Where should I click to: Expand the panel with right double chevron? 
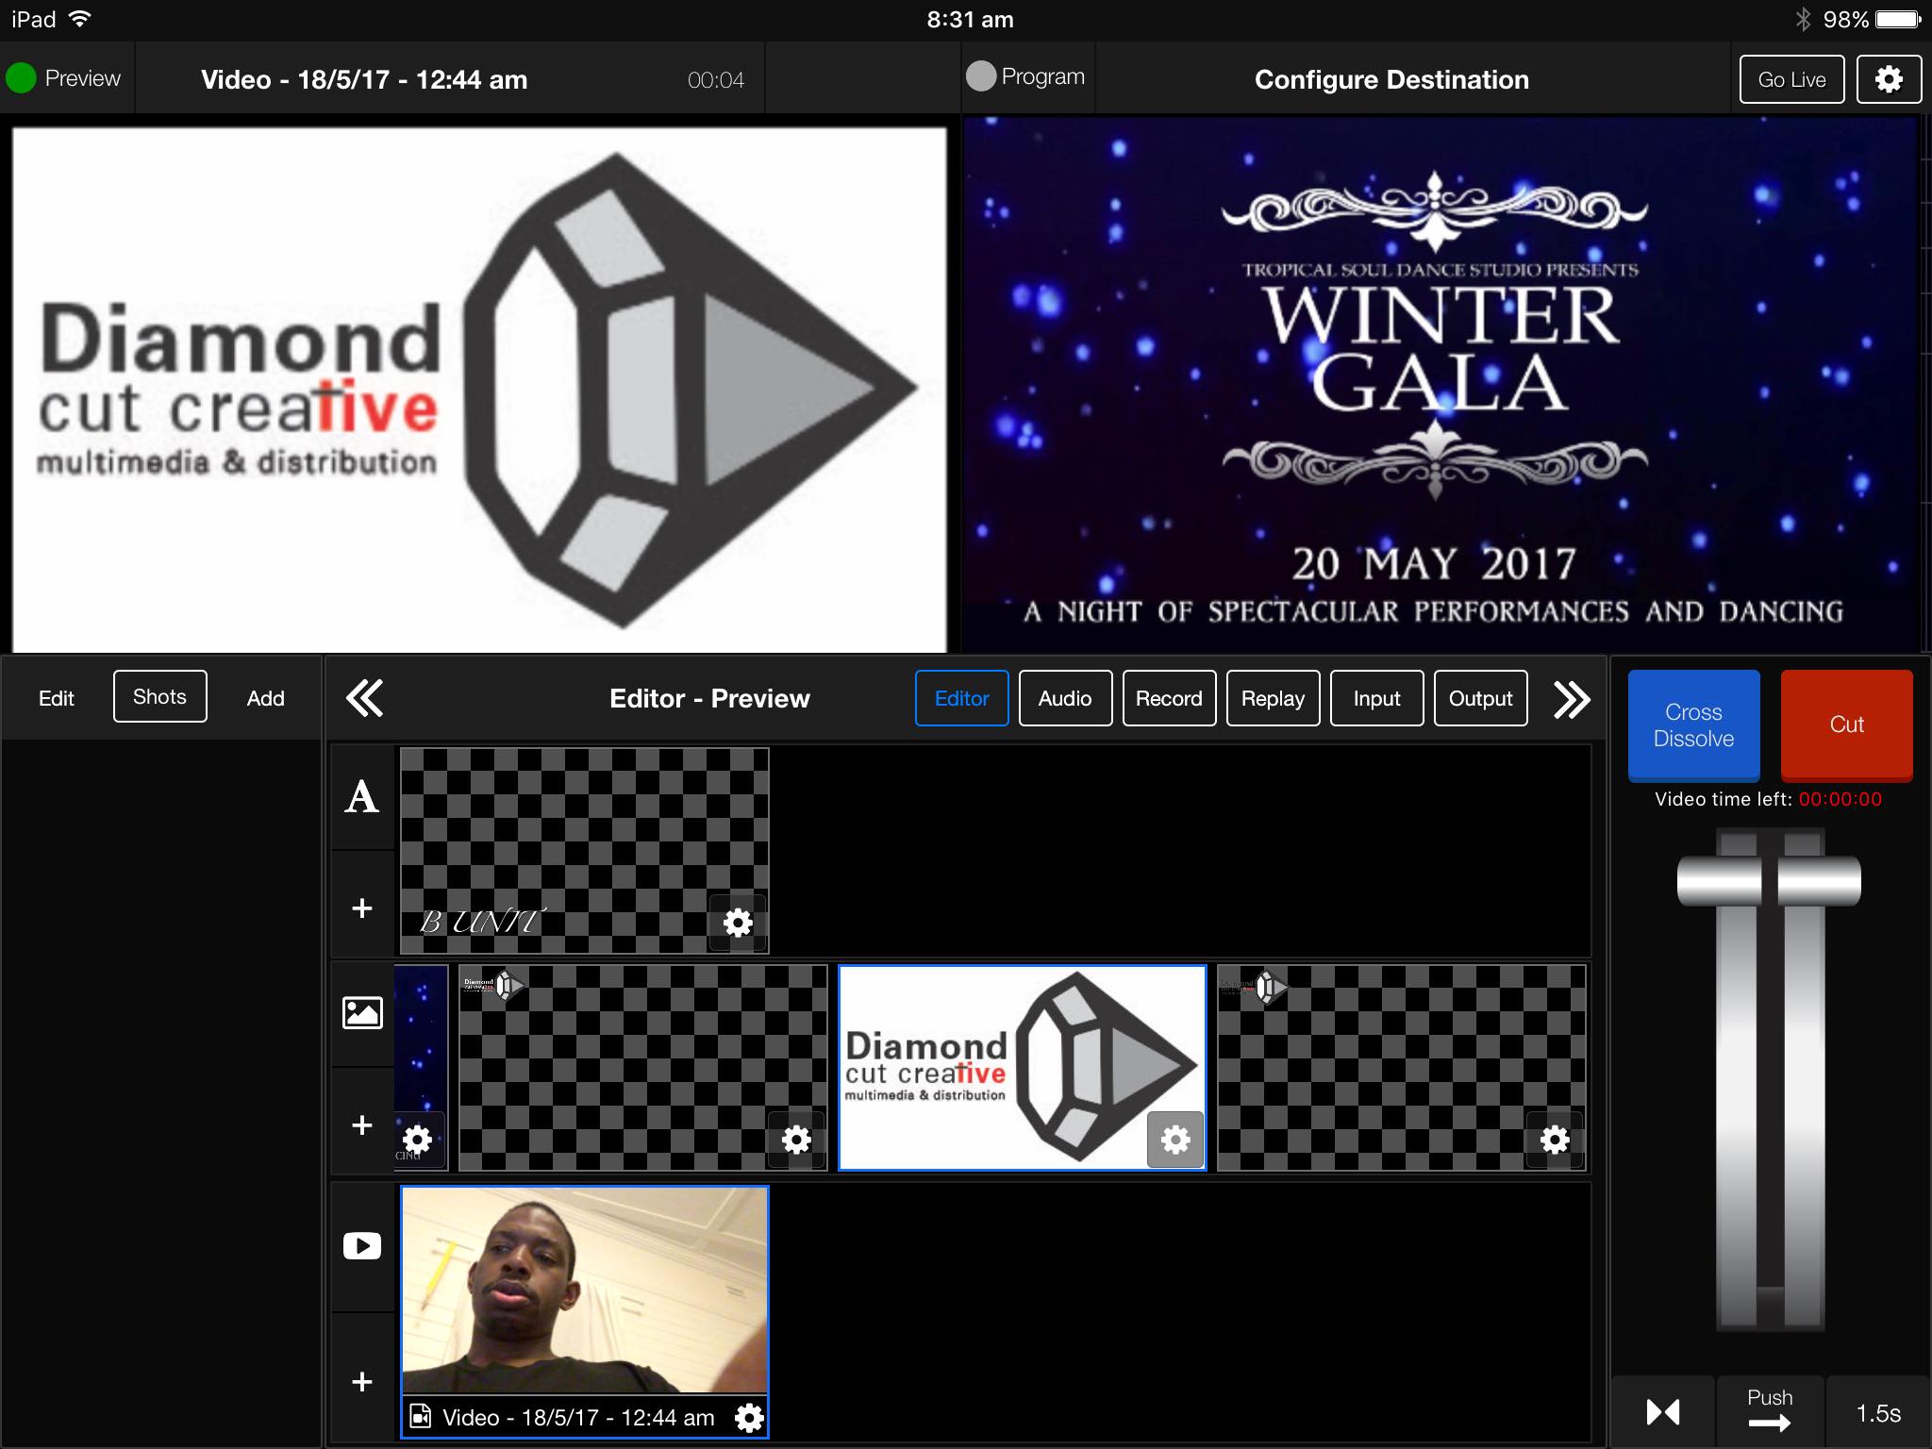point(1572,698)
